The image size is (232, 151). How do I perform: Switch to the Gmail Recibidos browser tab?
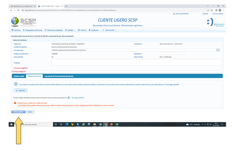coord(22,6)
